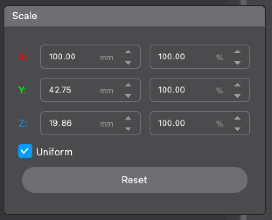Decrease Y scale percent with down arrow
Screen dimensions: 272x220
tap(237, 96)
